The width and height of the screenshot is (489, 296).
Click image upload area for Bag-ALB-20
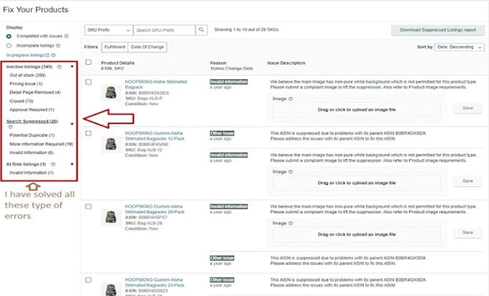pyautogui.click(x=357, y=235)
